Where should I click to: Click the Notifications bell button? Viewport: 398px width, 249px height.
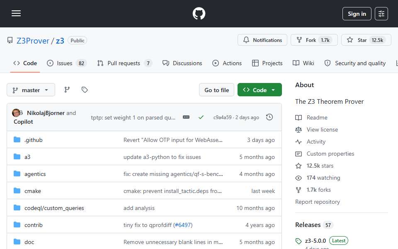tap(262, 40)
